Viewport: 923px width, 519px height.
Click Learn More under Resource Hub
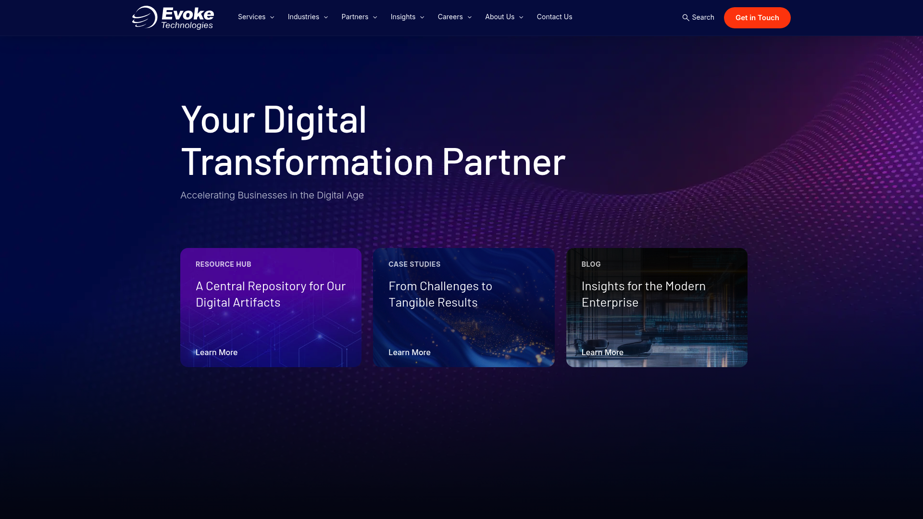(216, 352)
